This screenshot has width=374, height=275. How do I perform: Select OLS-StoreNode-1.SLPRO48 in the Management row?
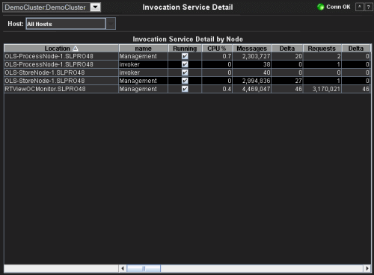[61, 81]
